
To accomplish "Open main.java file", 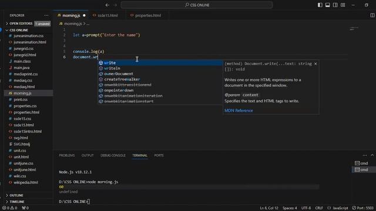I will (x=21, y=68).
